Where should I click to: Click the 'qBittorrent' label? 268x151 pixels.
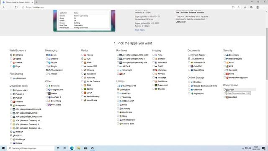coord(21,78)
